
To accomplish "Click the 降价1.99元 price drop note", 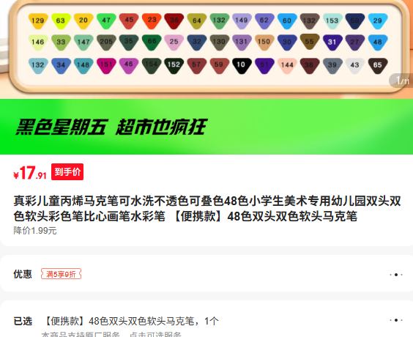I will pos(35,231).
